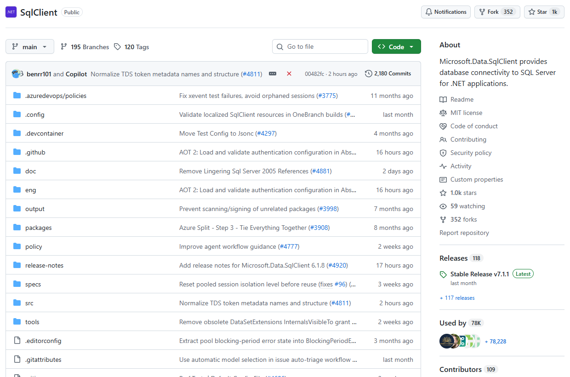Open Readme link in About sidebar
The height and width of the screenshot is (377, 570).
(456, 99)
